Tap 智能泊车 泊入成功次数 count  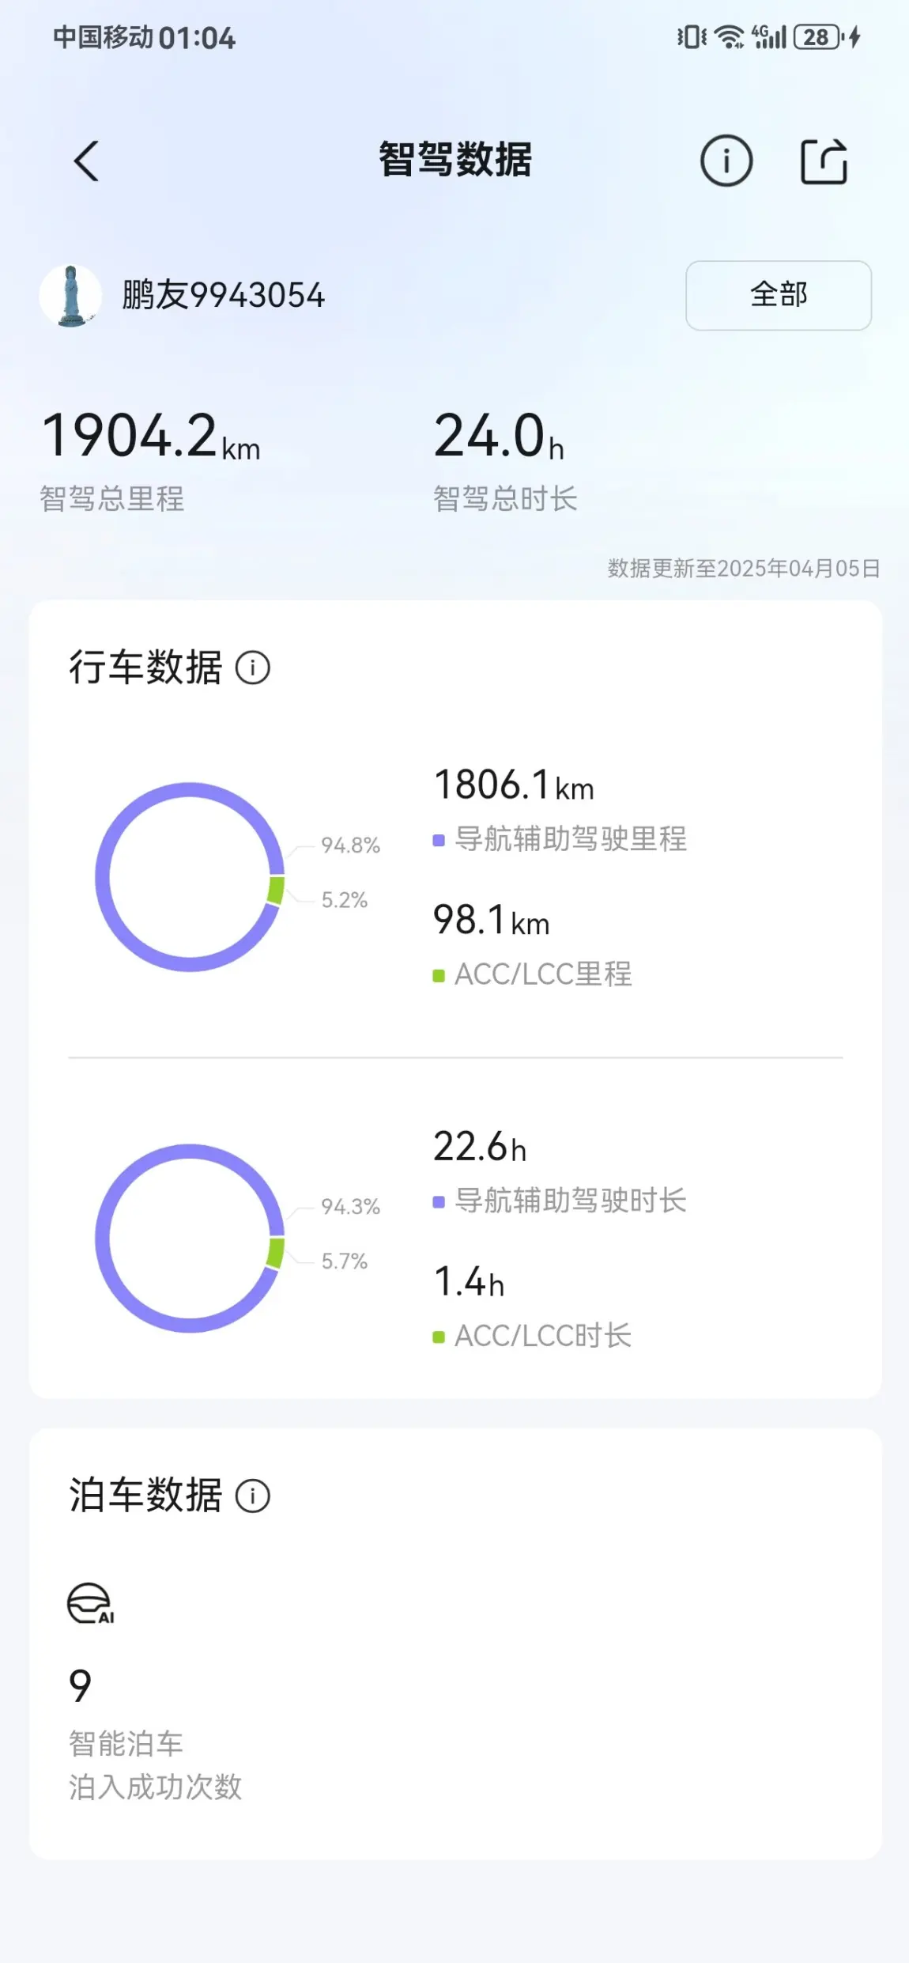(x=80, y=1685)
